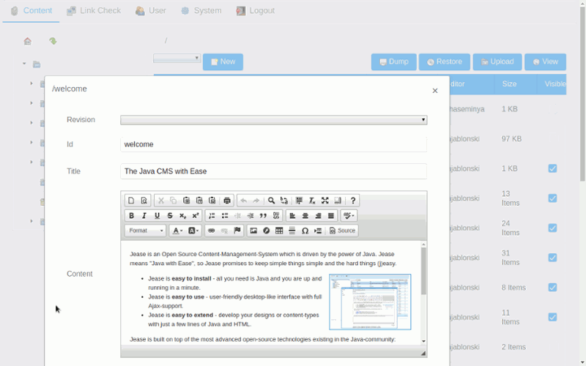
Task: Click the Print icon in editor
Action: (227, 201)
